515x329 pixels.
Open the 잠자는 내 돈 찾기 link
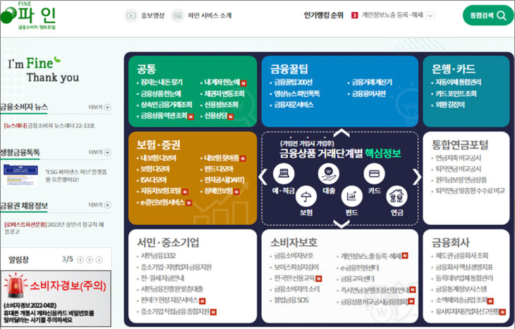159,82
